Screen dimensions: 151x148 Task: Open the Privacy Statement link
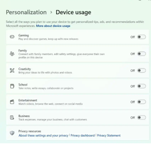click(x=109, y=136)
